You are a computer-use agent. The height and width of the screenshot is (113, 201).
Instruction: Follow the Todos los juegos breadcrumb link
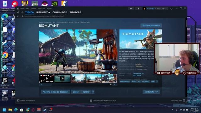45,22
